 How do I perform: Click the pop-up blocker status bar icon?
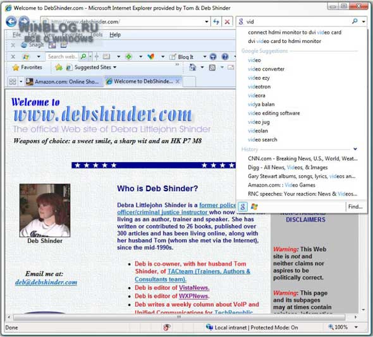click(x=167, y=328)
